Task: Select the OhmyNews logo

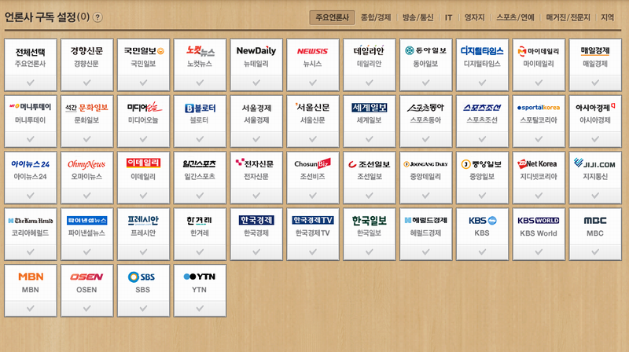Action: pyautogui.click(x=86, y=164)
